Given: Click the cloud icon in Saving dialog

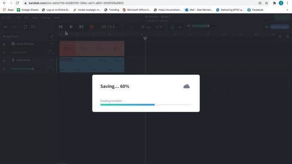Looking at the screenshot, I should [x=187, y=86].
